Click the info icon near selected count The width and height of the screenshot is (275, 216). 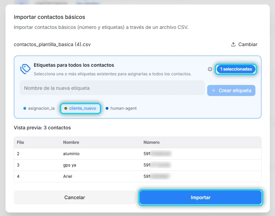coord(210,69)
